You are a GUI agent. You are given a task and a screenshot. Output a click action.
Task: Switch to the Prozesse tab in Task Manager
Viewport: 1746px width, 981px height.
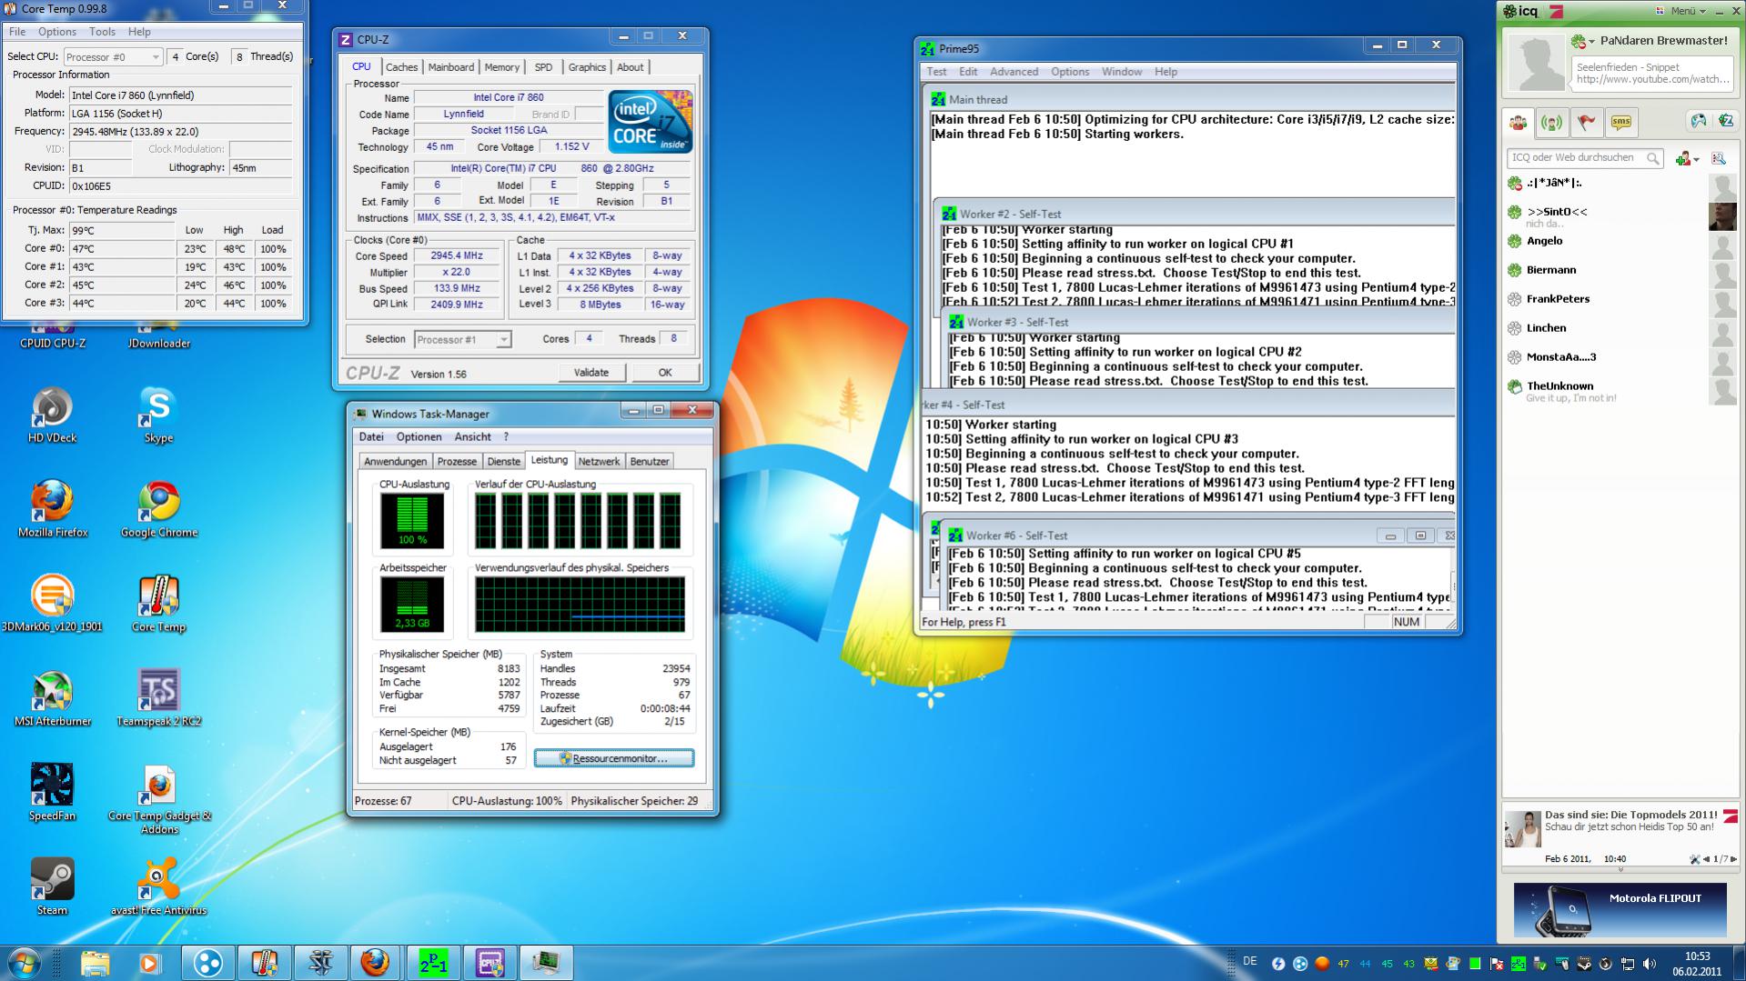[x=456, y=461]
